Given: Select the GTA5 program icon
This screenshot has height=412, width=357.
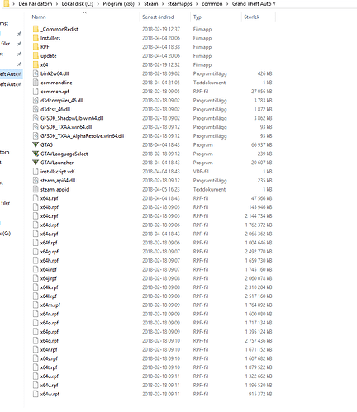Looking at the screenshot, I should point(36,144).
